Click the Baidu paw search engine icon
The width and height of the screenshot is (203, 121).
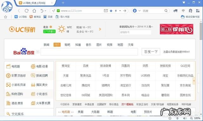(x=134, y=10)
